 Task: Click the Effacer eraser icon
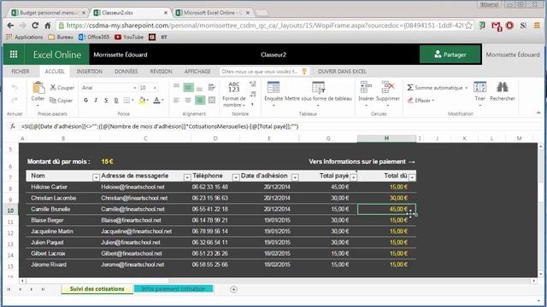tap(410, 101)
